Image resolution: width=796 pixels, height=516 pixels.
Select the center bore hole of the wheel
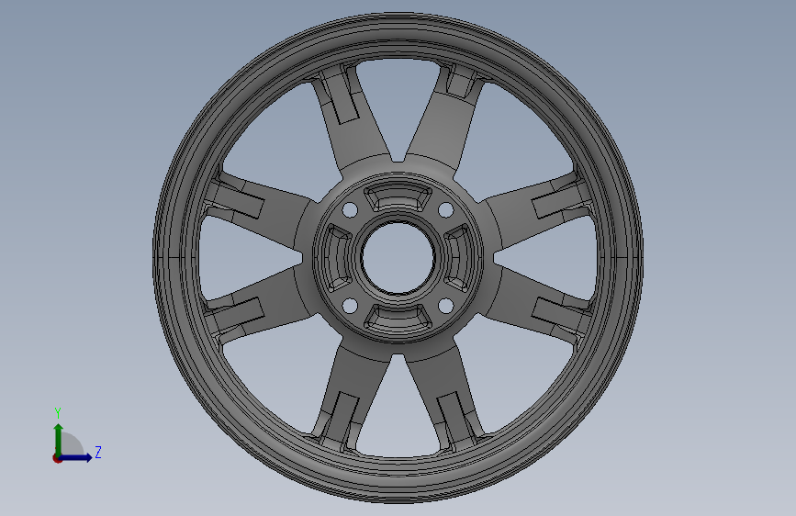tap(398, 257)
